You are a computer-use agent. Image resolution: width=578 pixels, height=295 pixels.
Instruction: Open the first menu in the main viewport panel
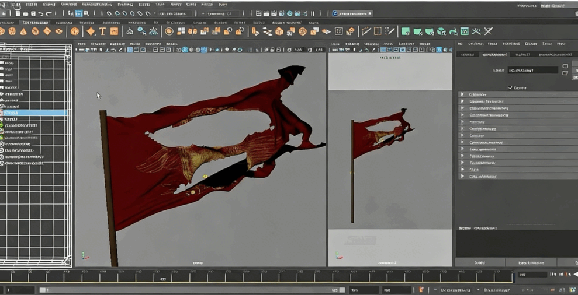point(82,44)
